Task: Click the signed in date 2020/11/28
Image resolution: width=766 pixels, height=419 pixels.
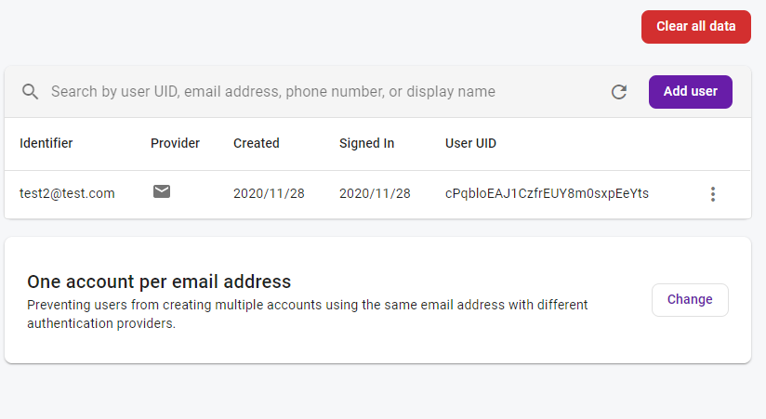Action: [375, 193]
